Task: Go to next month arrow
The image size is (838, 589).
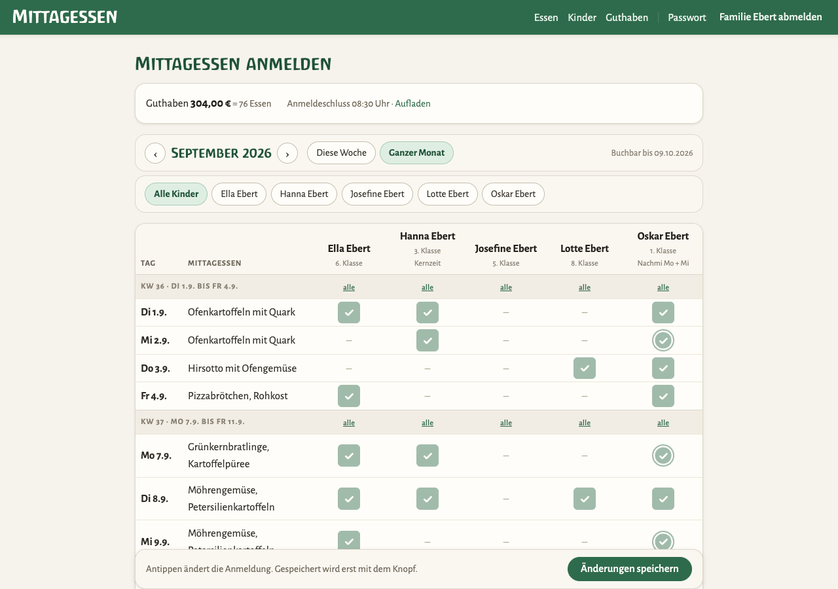Action: tap(287, 153)
